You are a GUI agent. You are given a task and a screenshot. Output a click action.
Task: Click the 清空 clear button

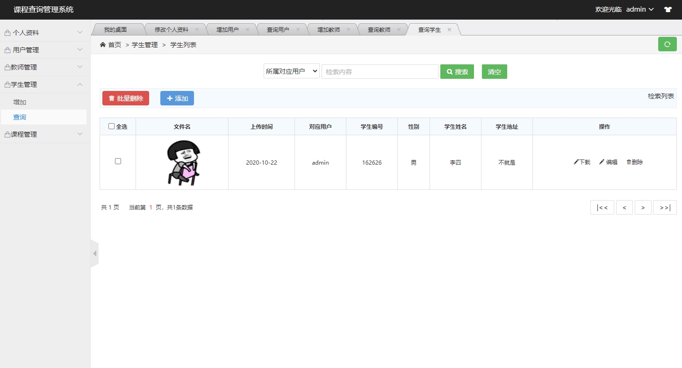(494, 71)
